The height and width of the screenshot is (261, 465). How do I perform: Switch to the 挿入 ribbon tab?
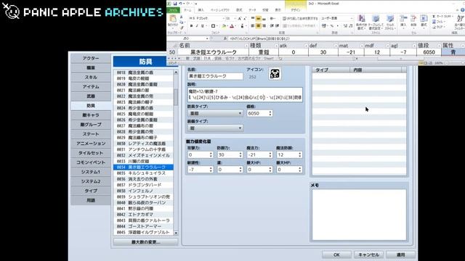coord(201,10)
